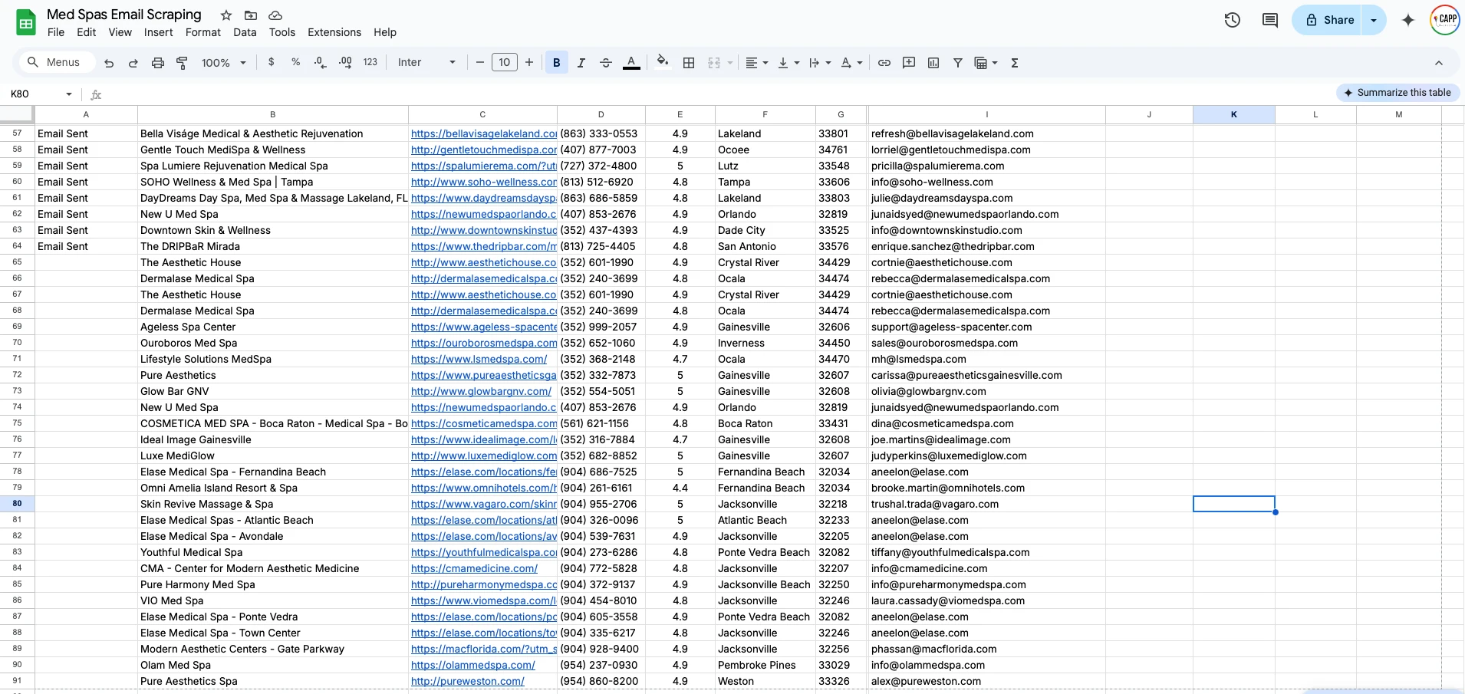Undo the last action

[109, 63]
